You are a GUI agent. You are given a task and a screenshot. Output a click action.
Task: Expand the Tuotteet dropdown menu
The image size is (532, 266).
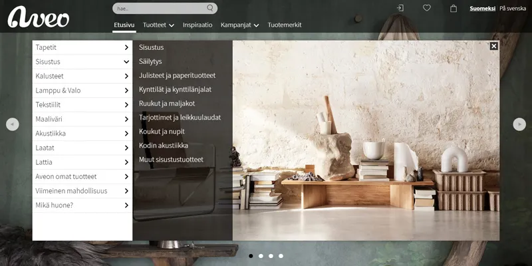(x=158, y=25)
